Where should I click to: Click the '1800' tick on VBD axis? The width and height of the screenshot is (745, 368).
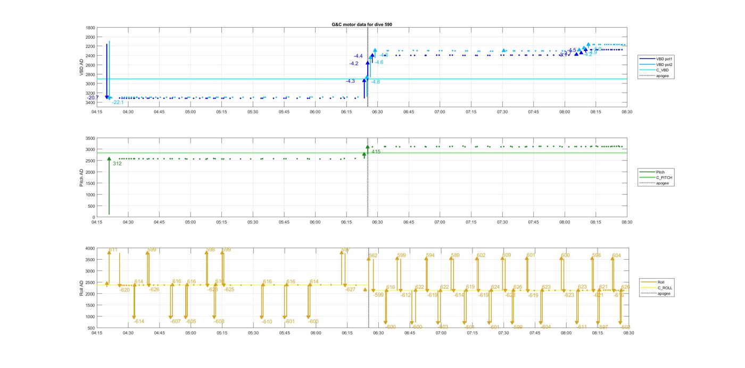(x=90, y=28)
